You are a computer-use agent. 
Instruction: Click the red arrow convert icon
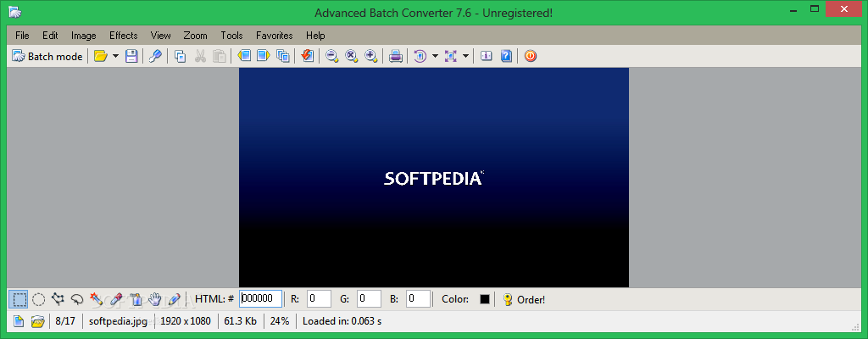tap(307, 56)
